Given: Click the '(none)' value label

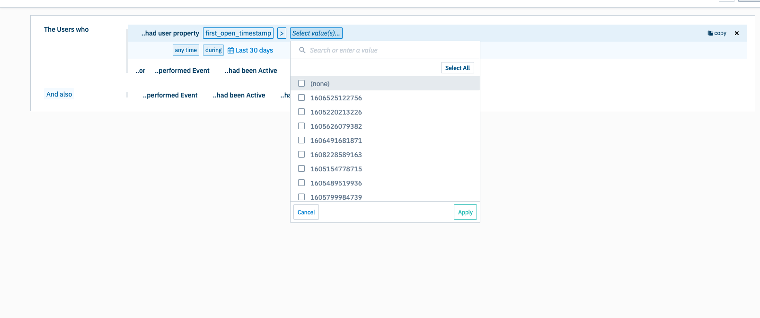Looking at the screenshot, I should coord(320,84).
